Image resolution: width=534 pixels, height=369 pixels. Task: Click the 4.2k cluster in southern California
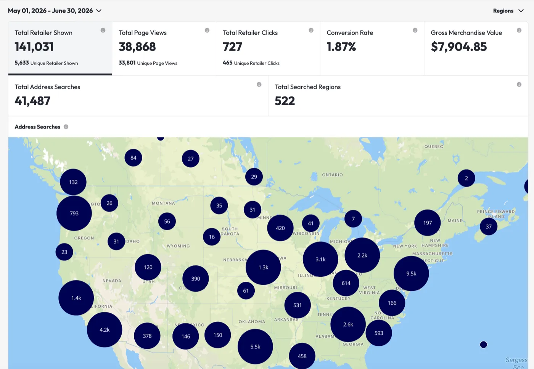[x=105, y=330]
